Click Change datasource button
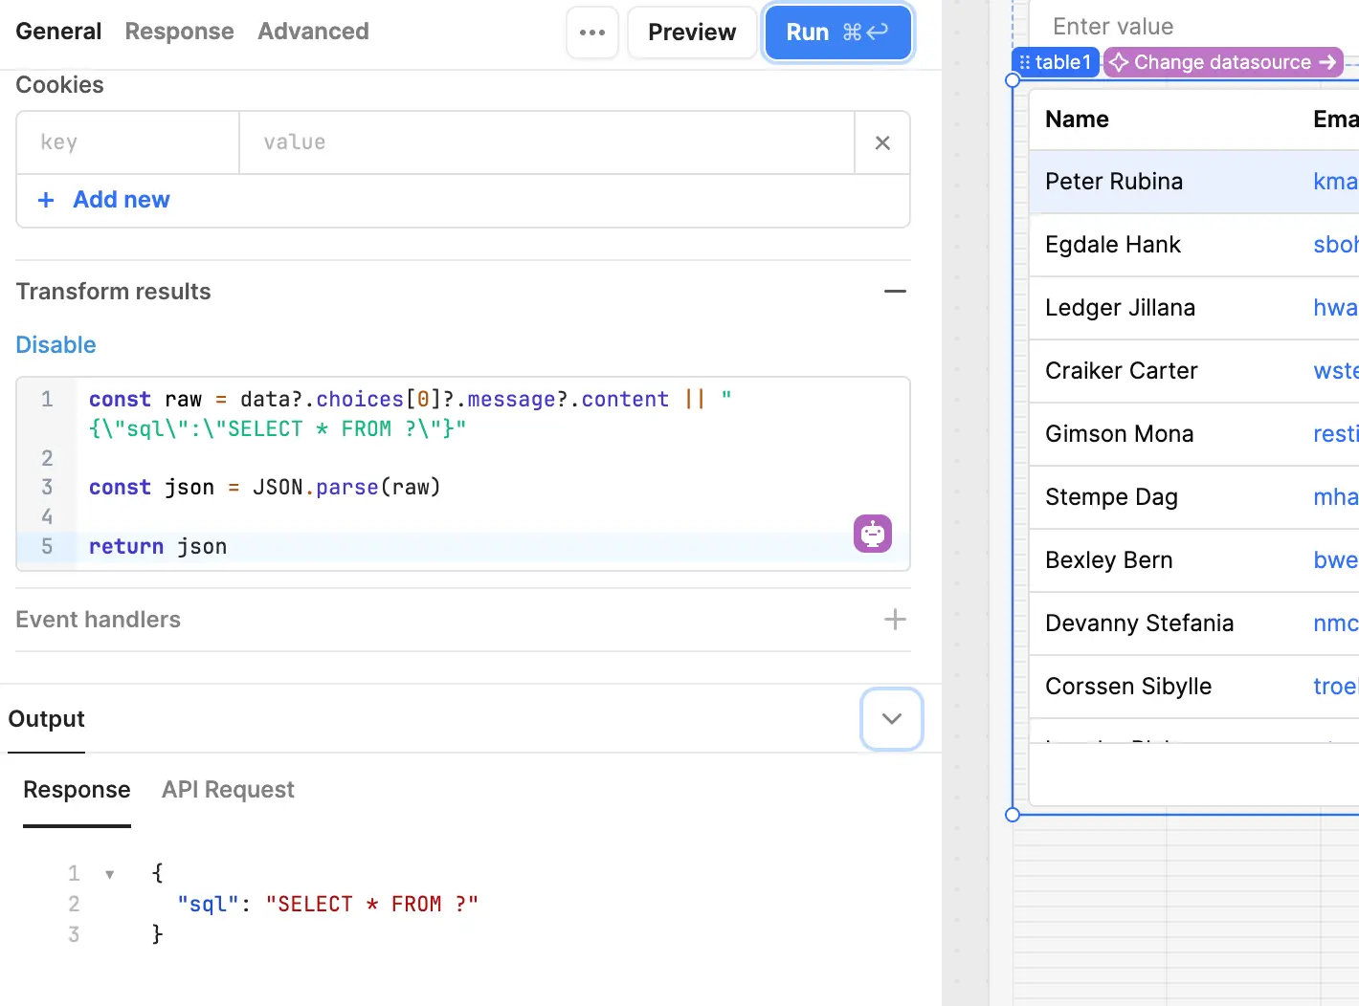 1223,62
